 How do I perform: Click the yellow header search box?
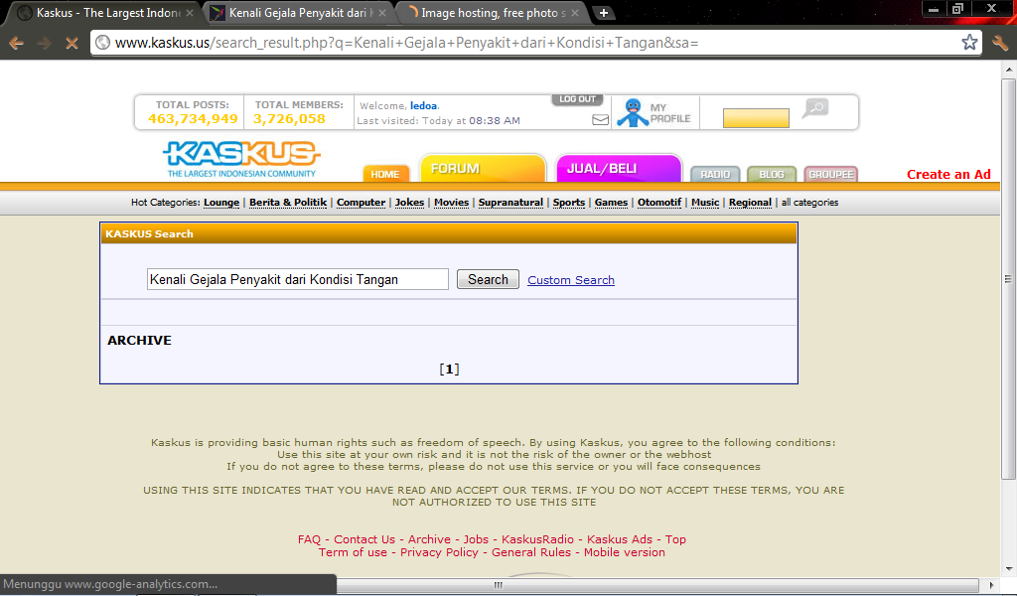click(x=756, y=118)
